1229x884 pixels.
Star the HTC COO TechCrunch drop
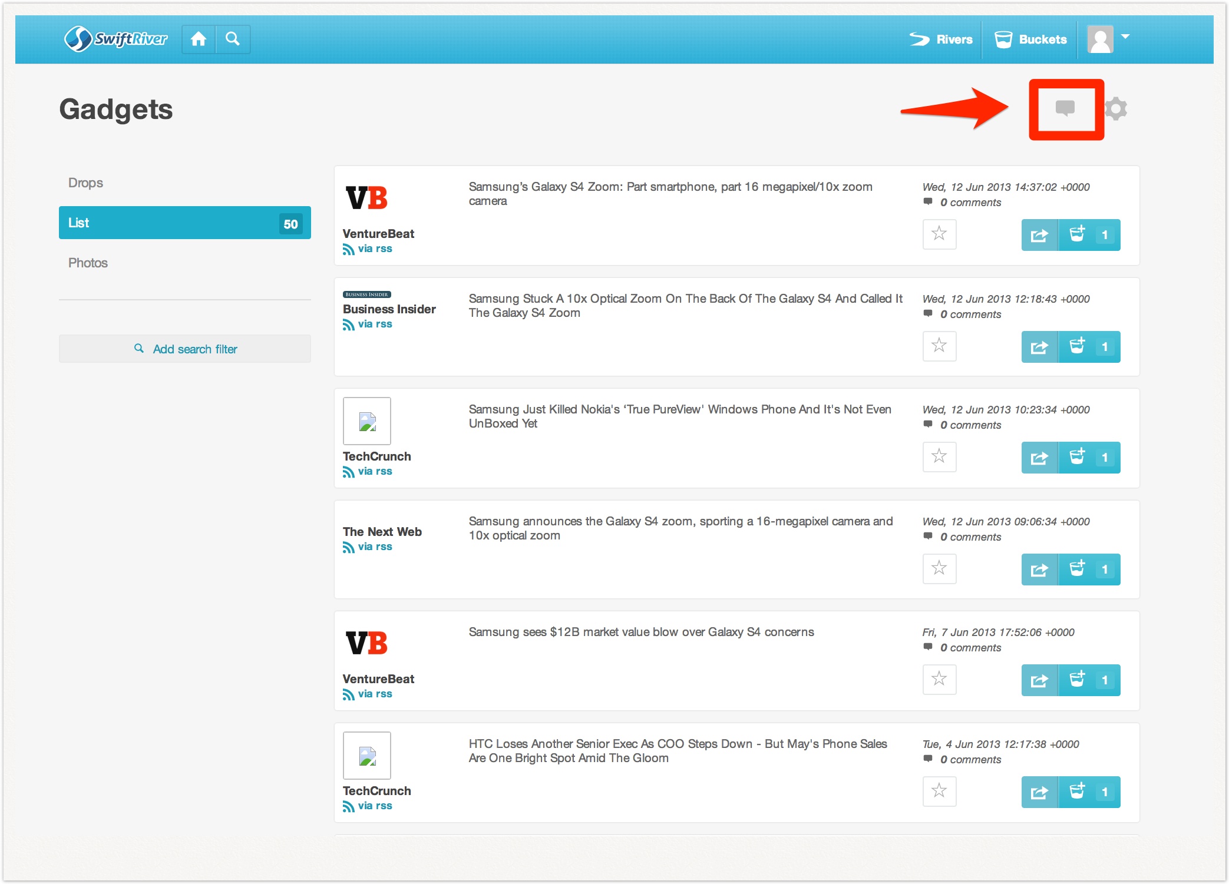point(939,791)
